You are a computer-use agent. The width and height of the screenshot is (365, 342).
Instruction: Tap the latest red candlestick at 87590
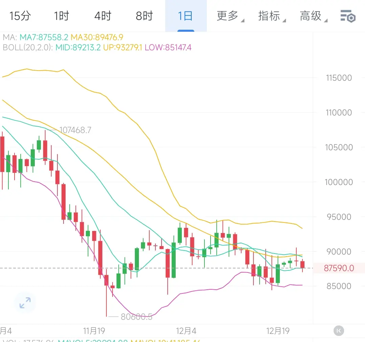[302, 265]
